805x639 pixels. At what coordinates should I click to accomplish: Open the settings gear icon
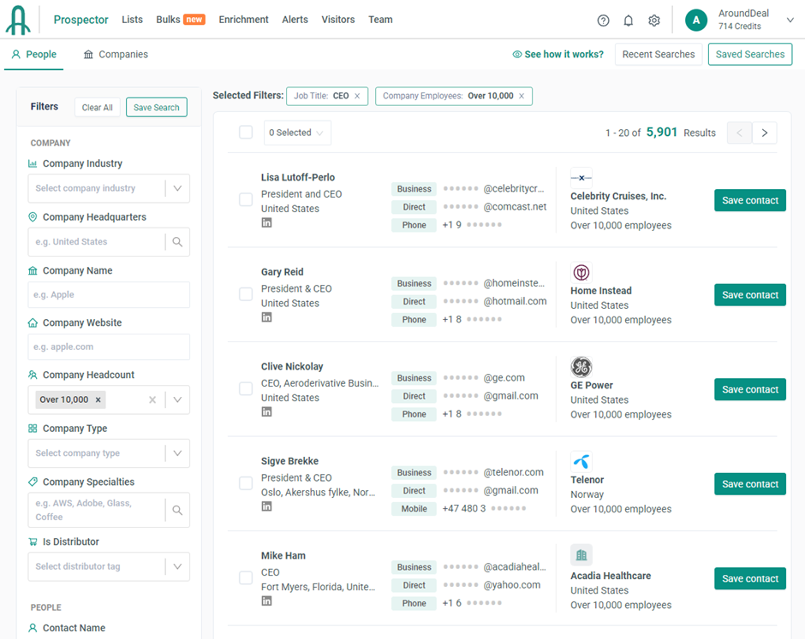[x=654, y=21]
